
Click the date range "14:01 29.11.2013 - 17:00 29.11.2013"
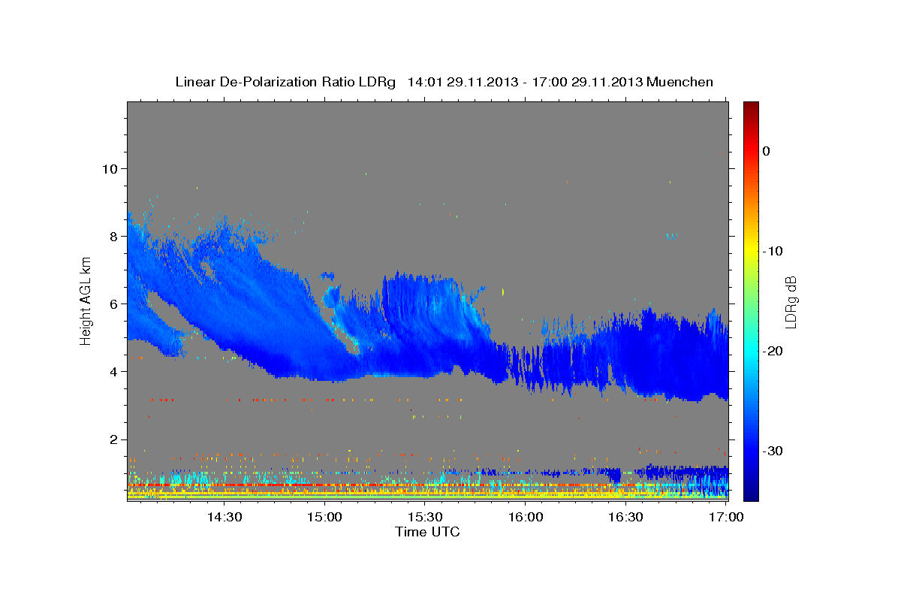coord(526,82)
